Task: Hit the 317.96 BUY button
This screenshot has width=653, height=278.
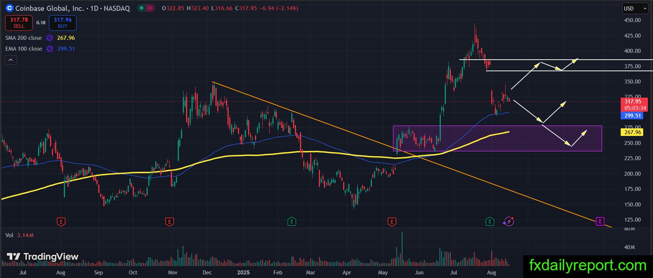Action: coord(63,23)
